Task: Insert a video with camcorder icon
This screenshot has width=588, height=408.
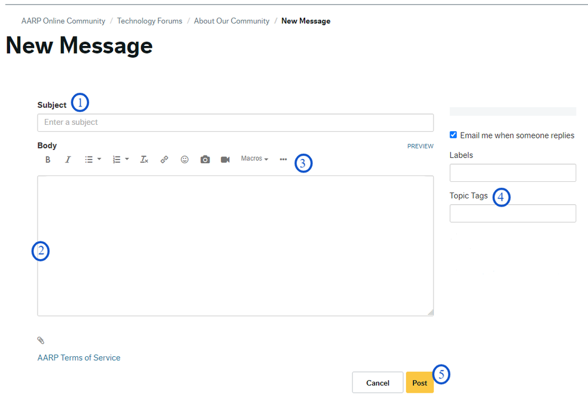Action: (225, 160)
